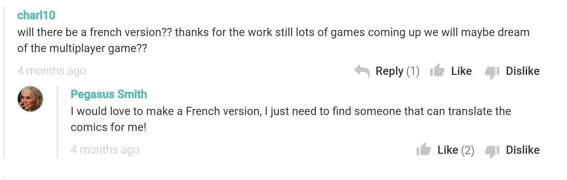Click thumbs-up icon on charl10's comment
The width and height of the screenshot is (567, 180).
point(437,70)
